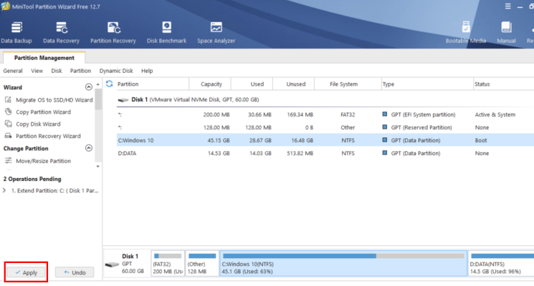The height and width of the screenshot is (286, 534).
Task: Click the Disk 1 drive icon in list
Action: pyautogui.click(x=123, y=100)
